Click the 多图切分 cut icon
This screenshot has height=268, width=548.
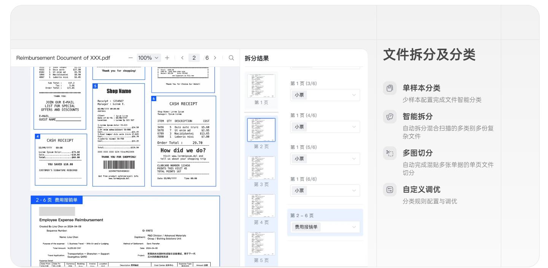coord(390,153)
